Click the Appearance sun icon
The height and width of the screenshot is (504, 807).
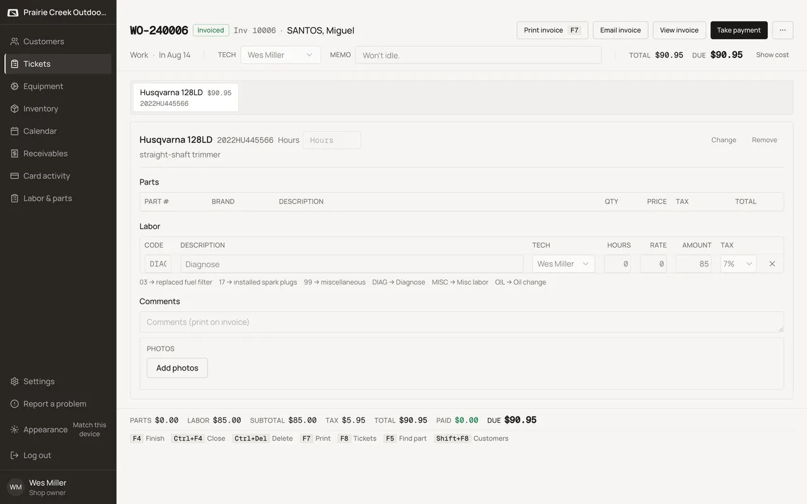15,430
